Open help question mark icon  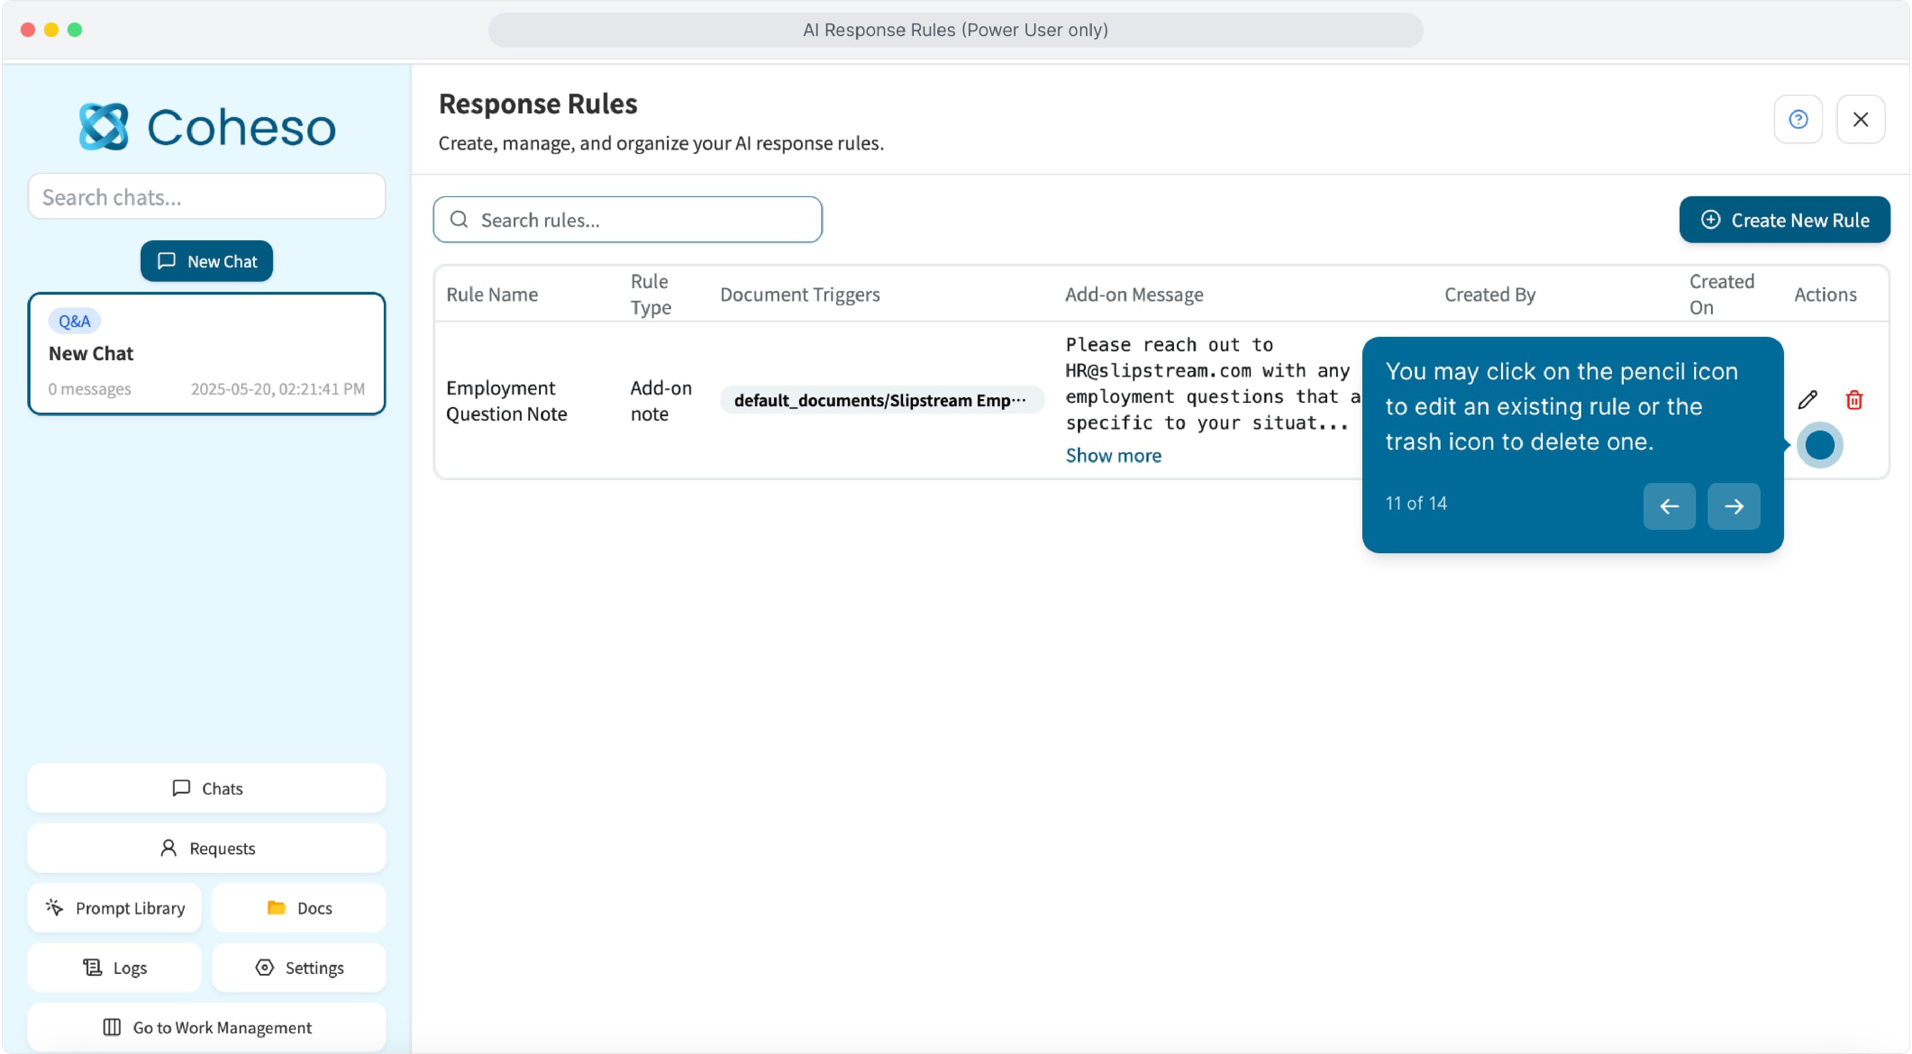tap(1798, 119)
